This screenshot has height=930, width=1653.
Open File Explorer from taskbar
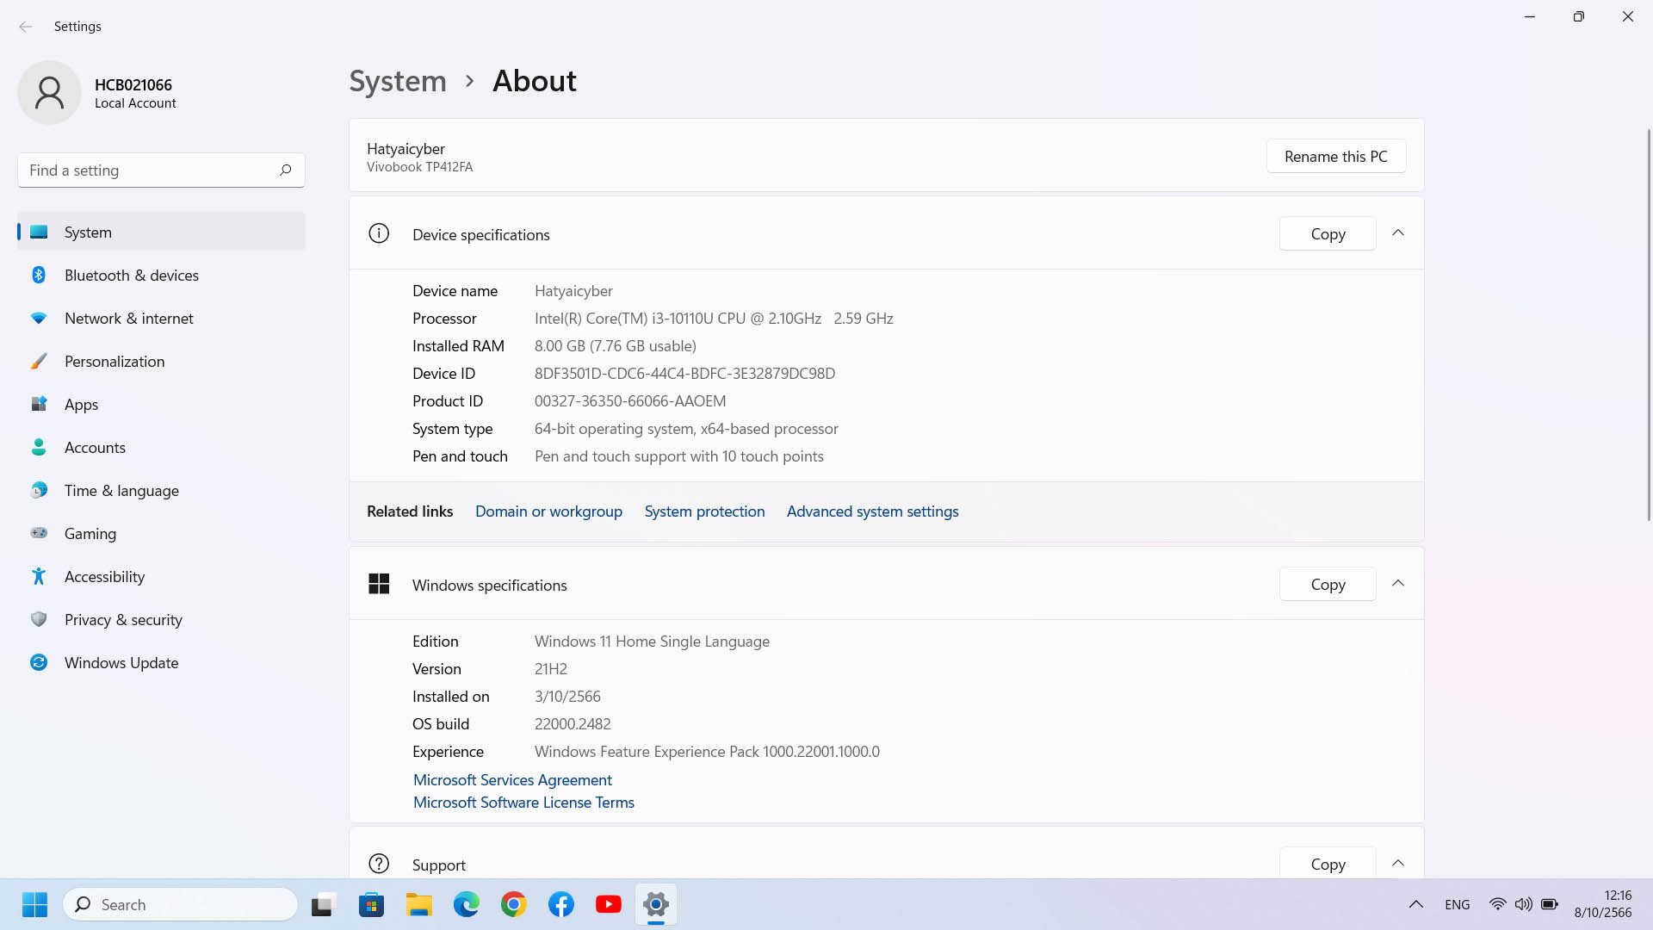point(419,904)
